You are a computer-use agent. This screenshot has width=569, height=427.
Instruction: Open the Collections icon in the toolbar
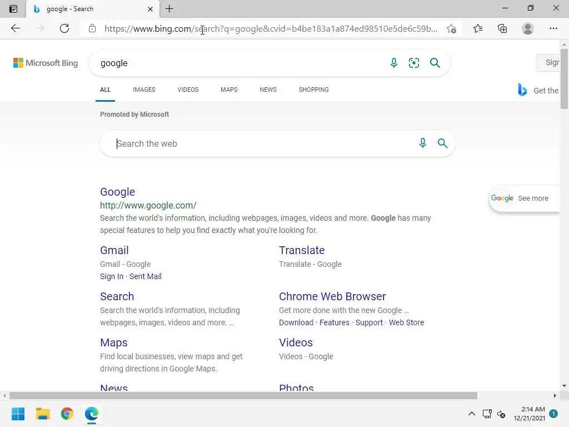[x=502, y=28]
